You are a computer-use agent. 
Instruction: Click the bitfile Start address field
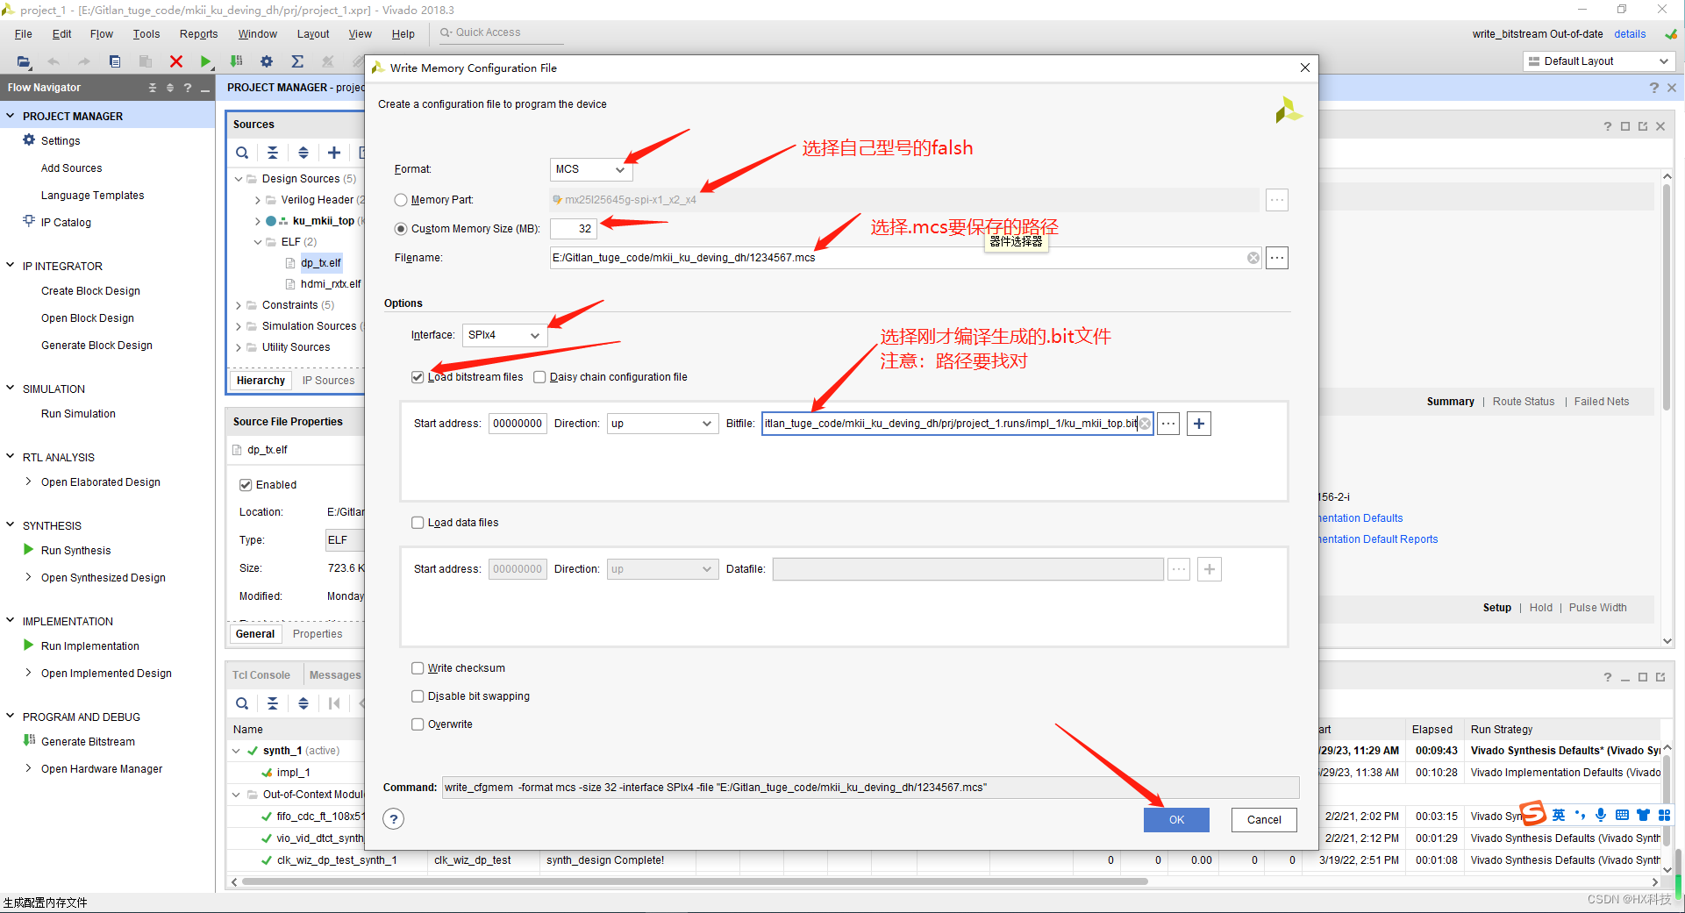pos(518,424)
